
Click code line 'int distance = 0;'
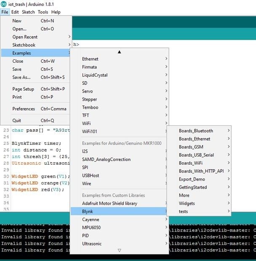[36, 150]
